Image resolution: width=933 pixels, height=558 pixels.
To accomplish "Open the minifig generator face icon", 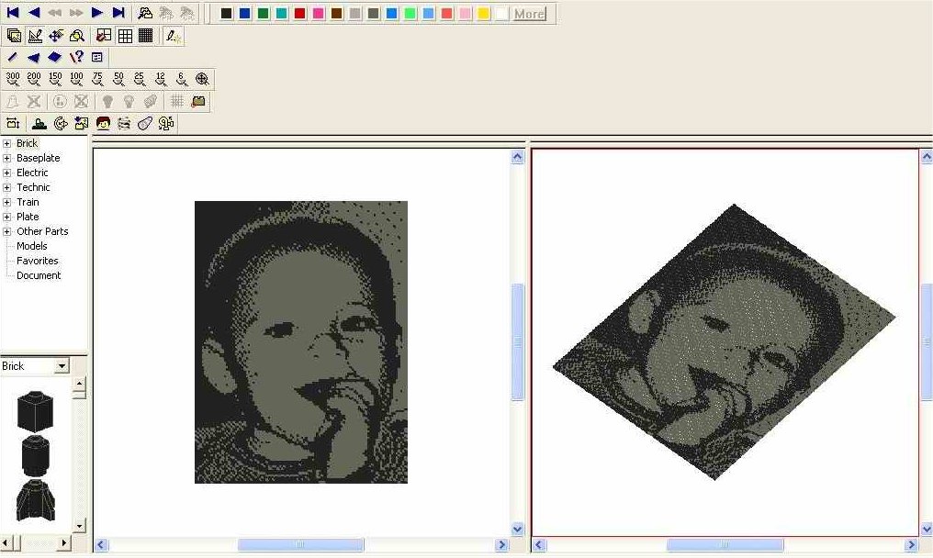I will [103, 124].
